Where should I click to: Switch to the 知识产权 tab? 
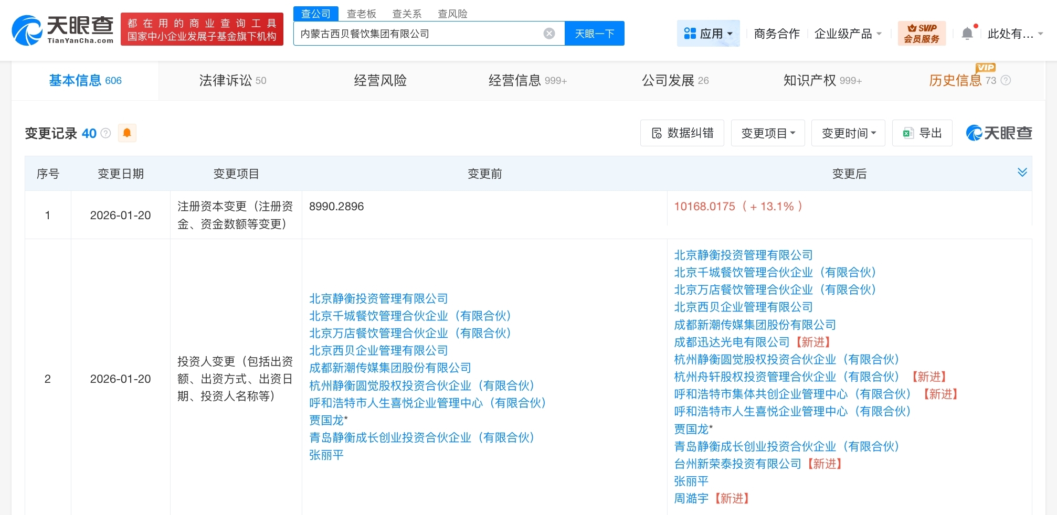822,80
